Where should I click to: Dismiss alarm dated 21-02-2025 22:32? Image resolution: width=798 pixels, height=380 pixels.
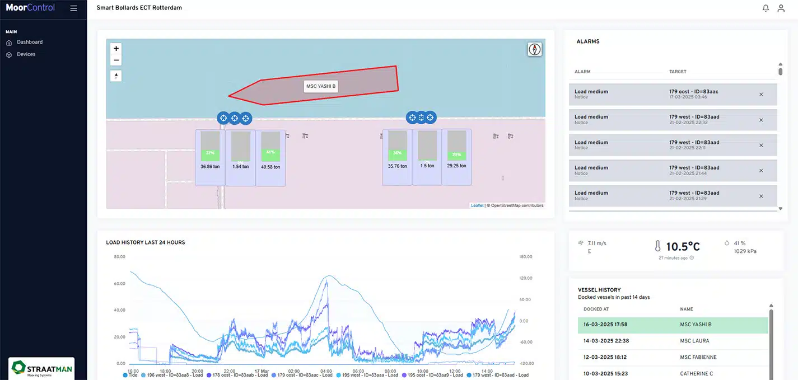point(761,120)
